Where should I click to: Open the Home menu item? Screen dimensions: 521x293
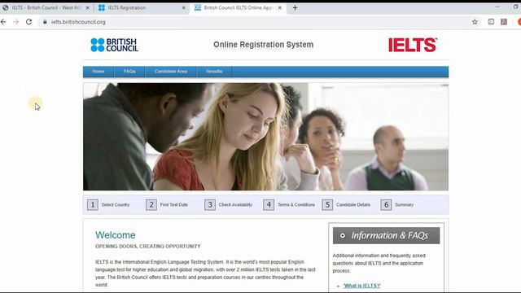coord(99,72)
